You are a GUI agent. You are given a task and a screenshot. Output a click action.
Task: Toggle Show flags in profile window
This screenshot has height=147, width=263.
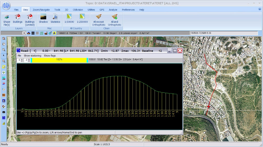(50, 56)
